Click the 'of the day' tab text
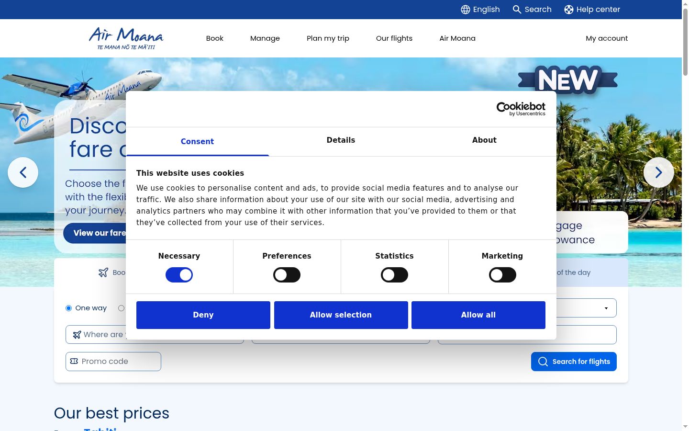 [574, 272]
